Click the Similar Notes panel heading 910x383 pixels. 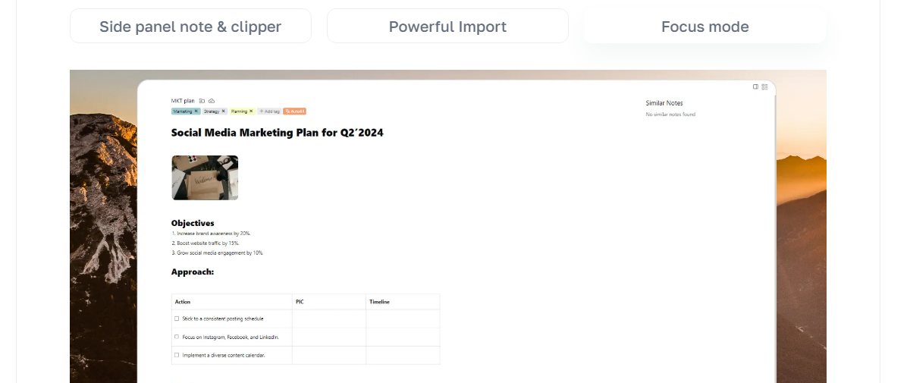tap(664, 102)
